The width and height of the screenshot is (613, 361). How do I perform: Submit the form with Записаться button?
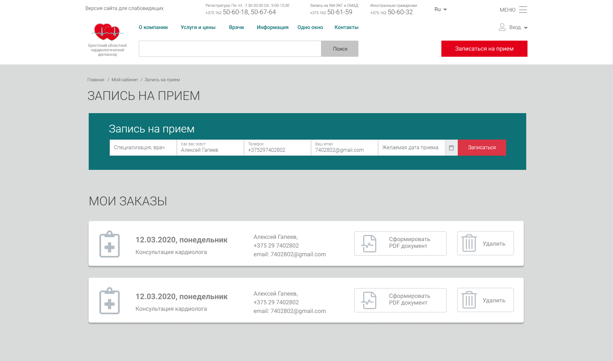482,148
